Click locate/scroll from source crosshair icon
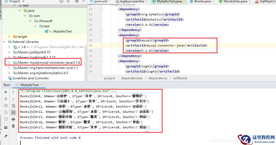 click(61, 1)
